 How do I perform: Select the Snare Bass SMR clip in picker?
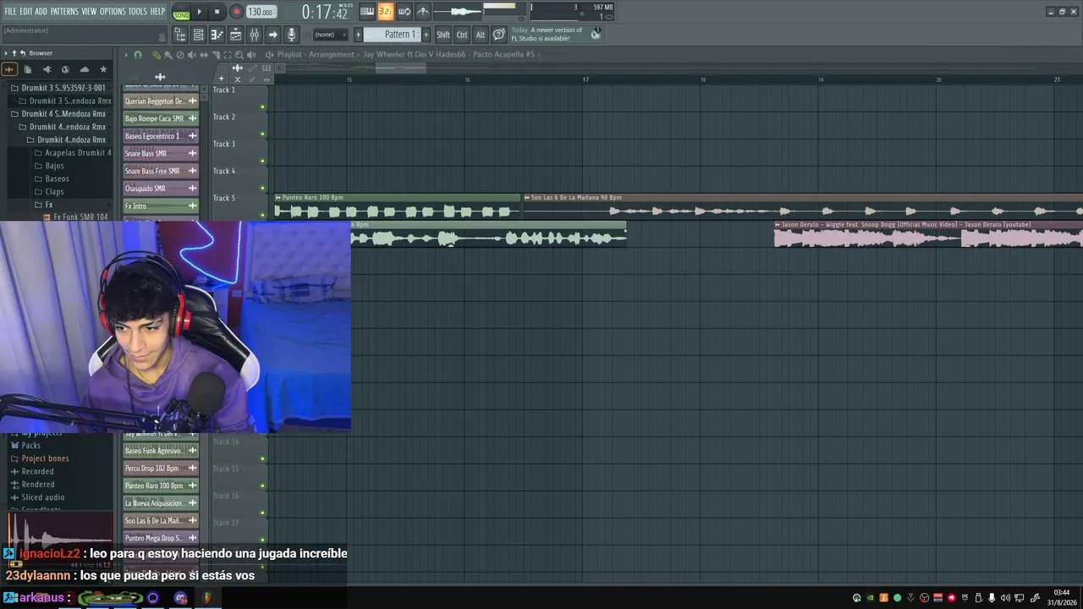click(x=161, y=153)
